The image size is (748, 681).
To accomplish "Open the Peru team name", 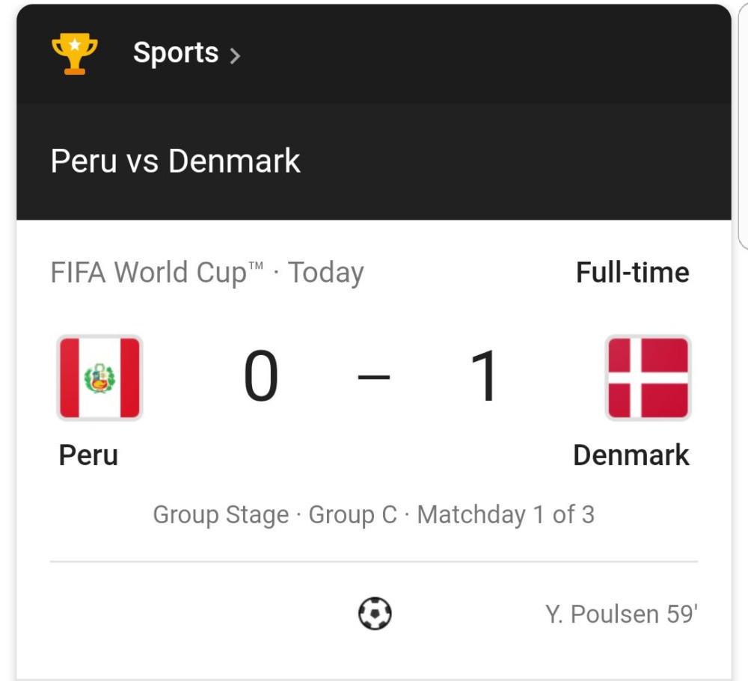I will point(88,455).
